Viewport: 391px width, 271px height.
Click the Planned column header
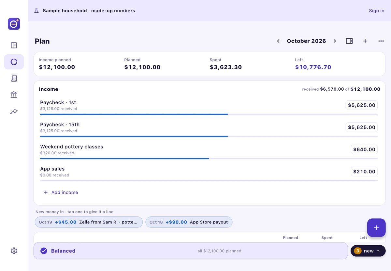(x=290, y=238)
